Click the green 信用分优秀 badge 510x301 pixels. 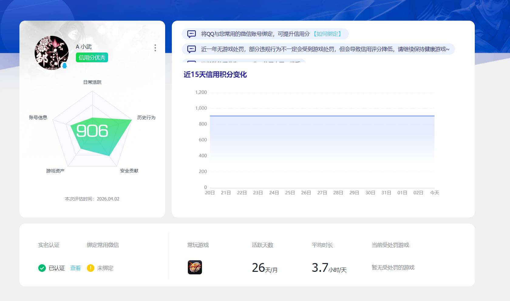pos(92,58)
